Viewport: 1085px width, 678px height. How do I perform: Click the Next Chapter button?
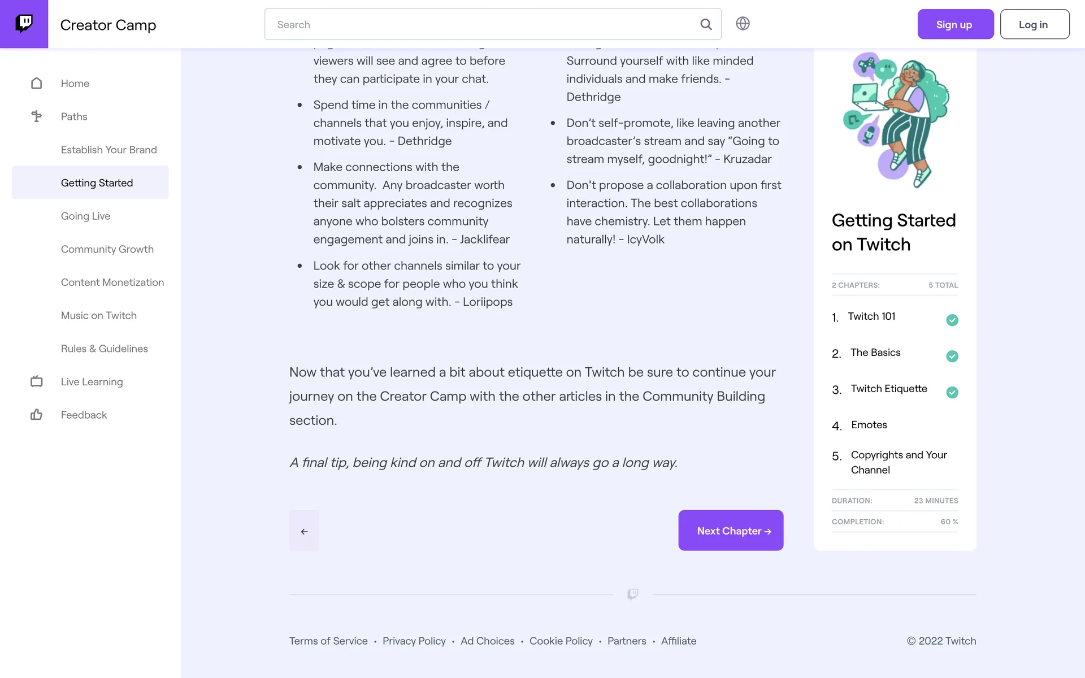pos(730,531)
